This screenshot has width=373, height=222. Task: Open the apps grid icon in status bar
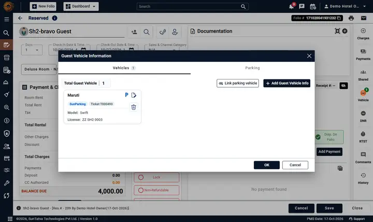(x=10, y=219)
